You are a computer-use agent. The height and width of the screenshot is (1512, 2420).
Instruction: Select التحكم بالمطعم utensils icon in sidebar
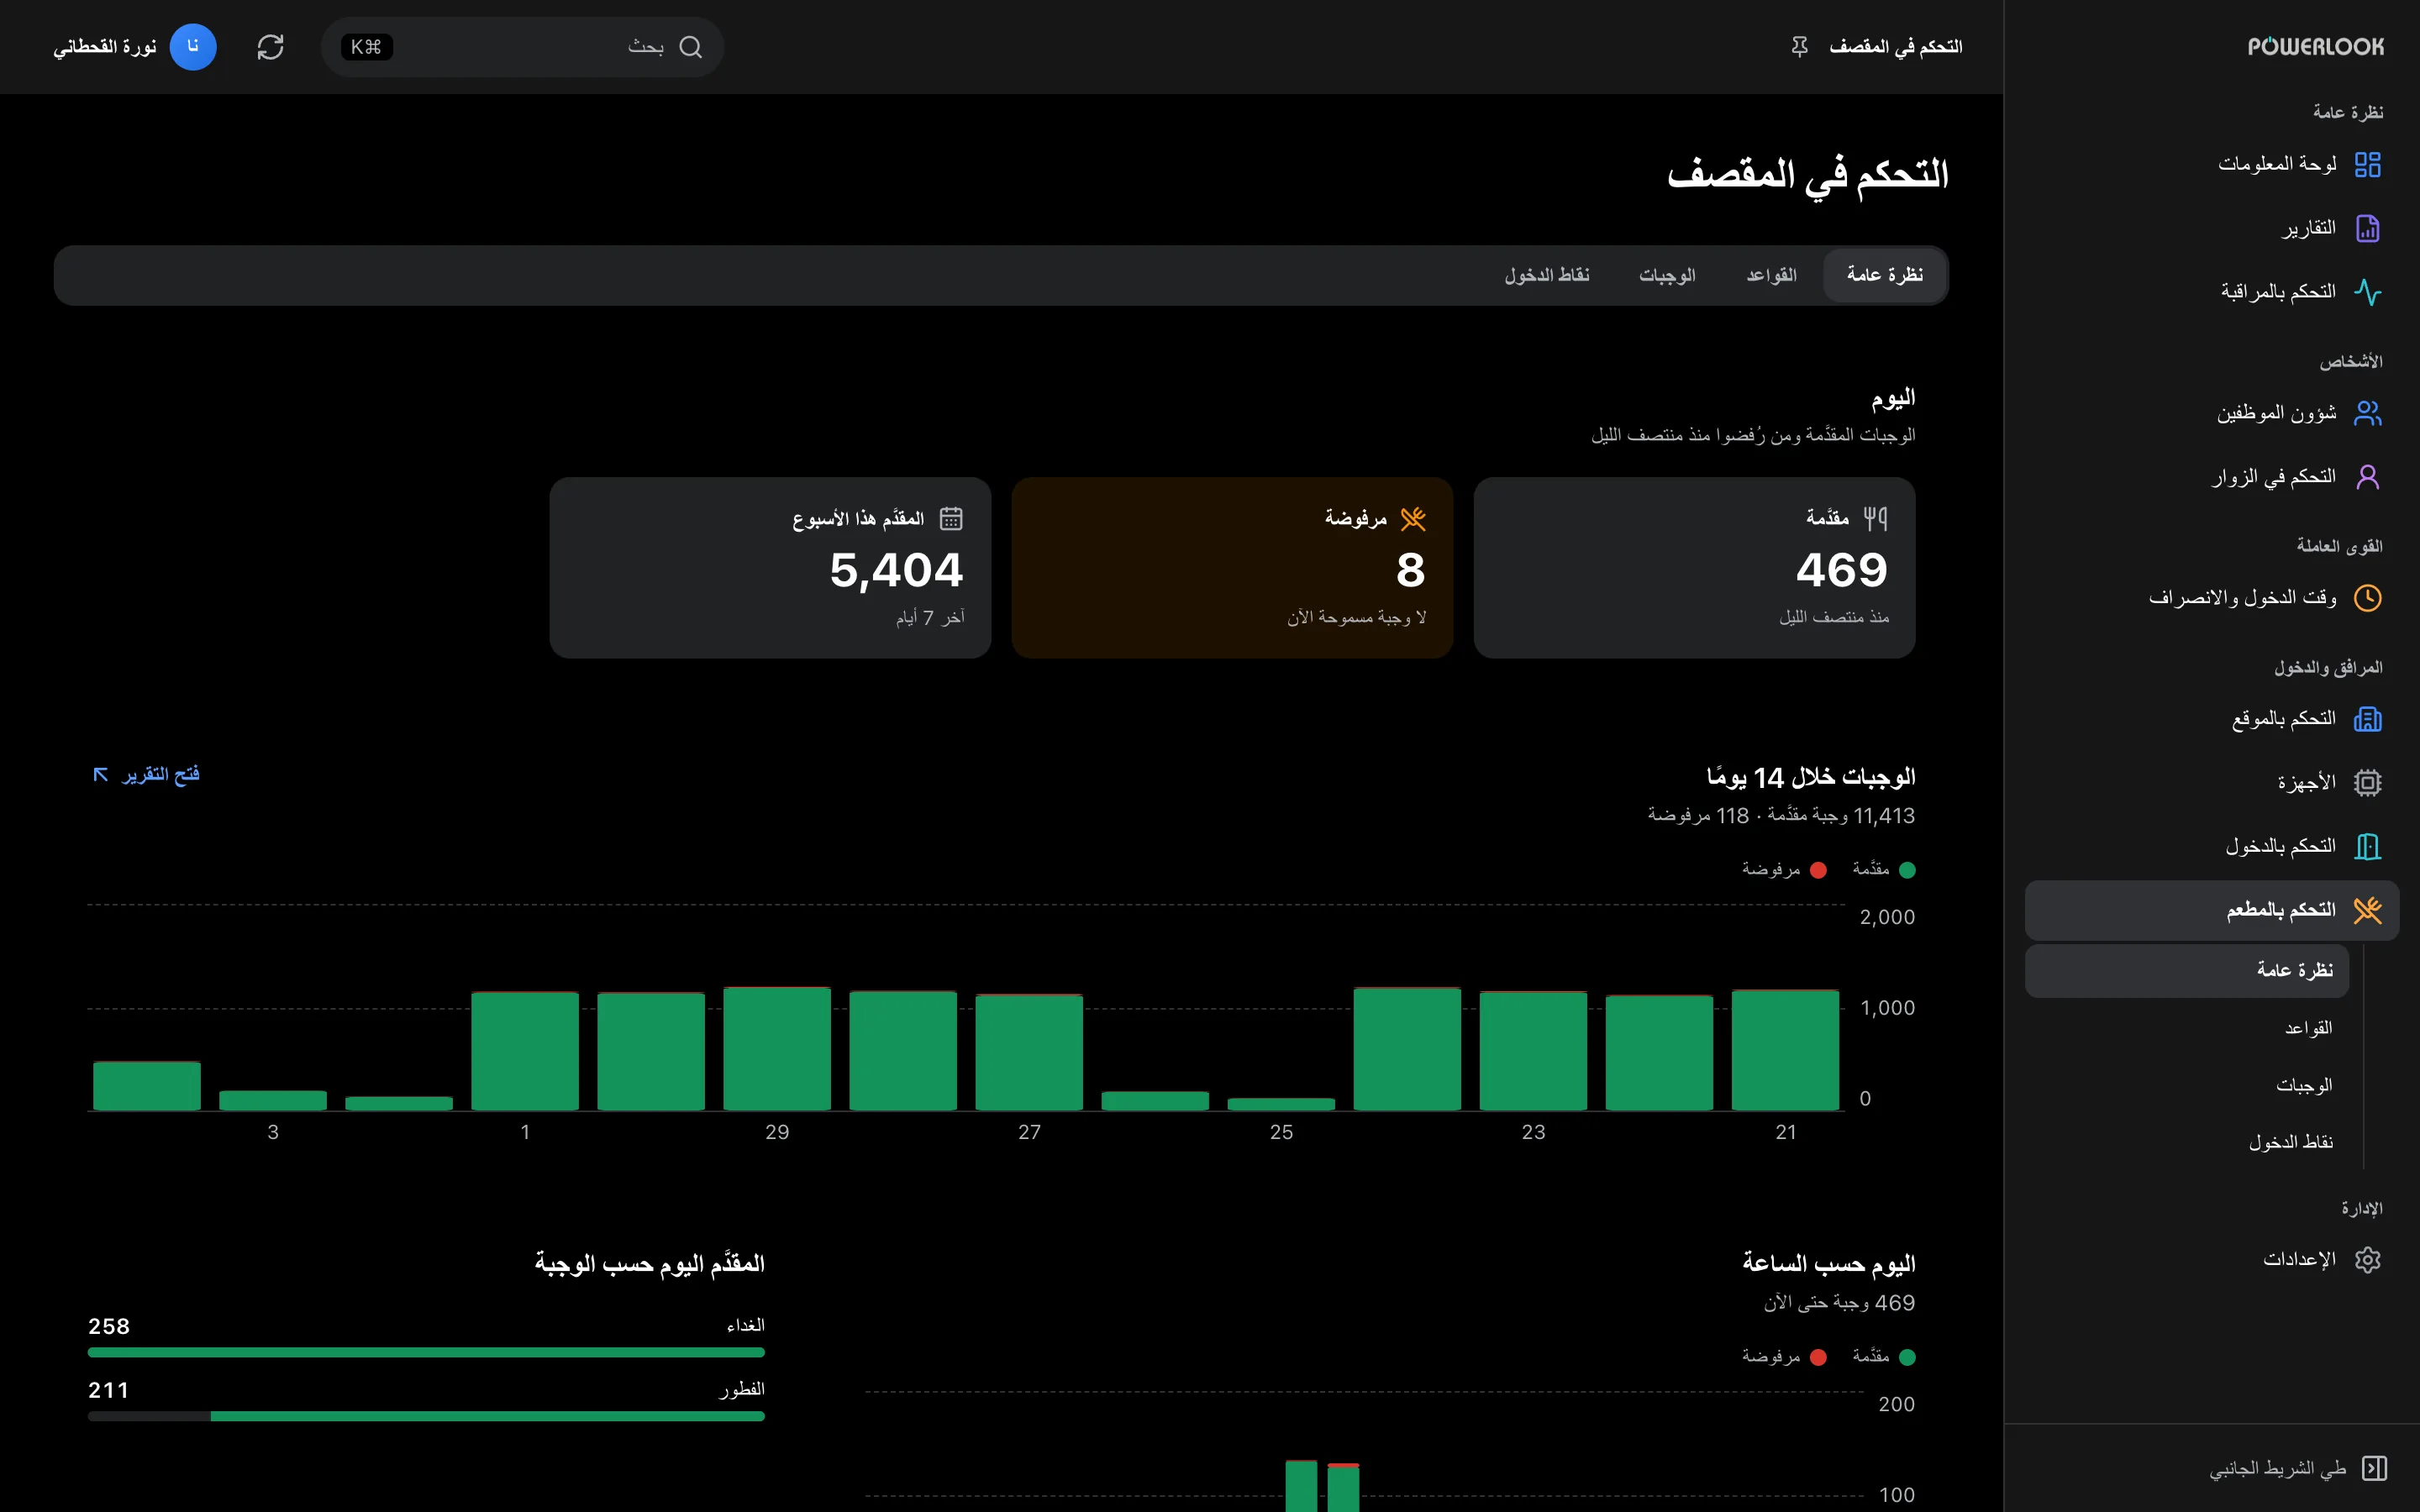click(x=2367, y=910)
